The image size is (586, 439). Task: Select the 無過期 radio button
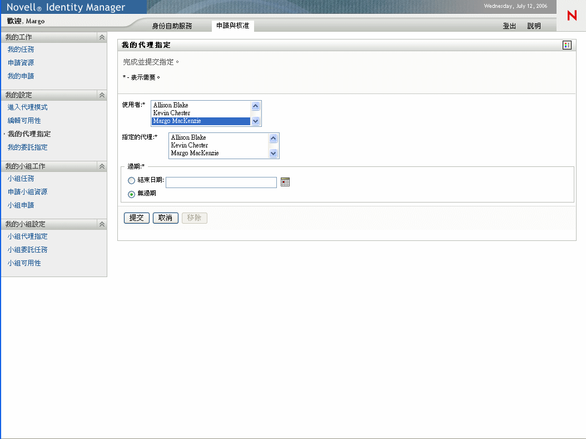(x=131, y=194)
